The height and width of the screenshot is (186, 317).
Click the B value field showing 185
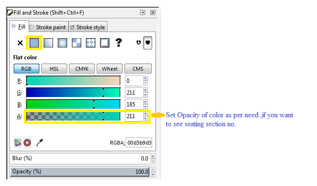(x=134, y=105)
